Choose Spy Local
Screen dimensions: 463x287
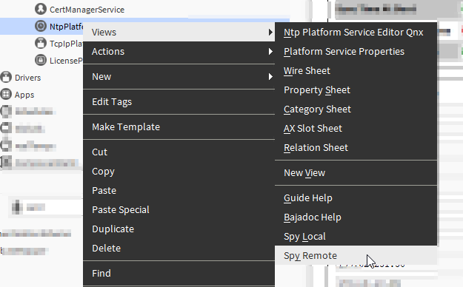pyautogui.click(x=356, y=236)
